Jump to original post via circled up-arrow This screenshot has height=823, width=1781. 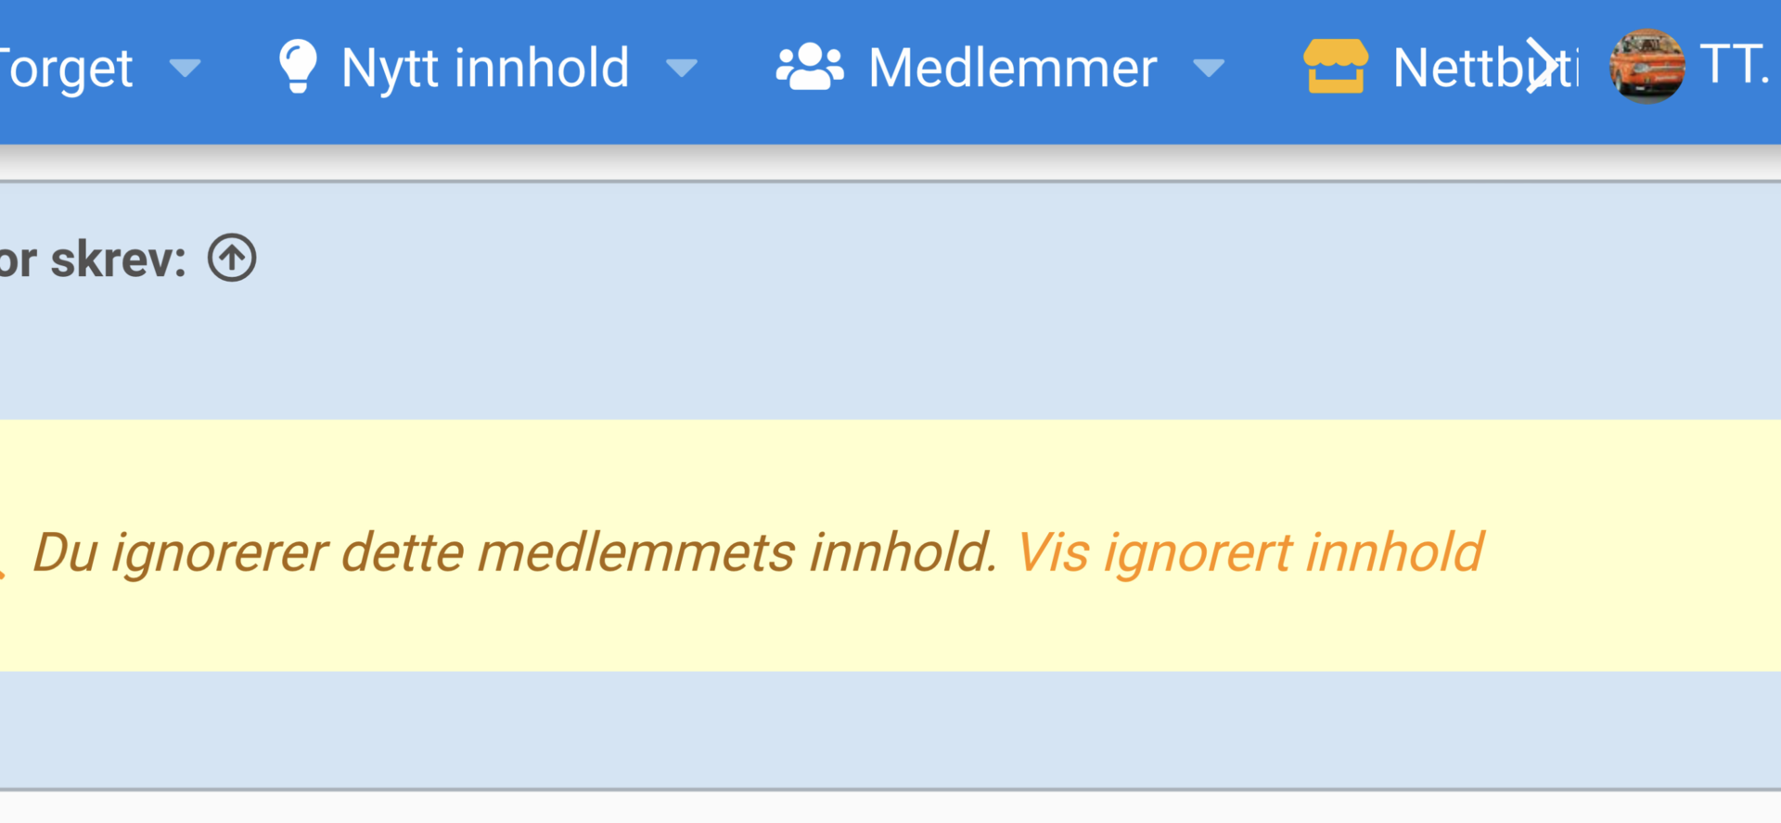[232, 258]
